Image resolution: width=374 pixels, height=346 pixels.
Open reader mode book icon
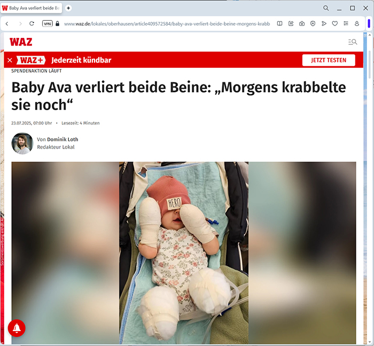coord(279,24)
